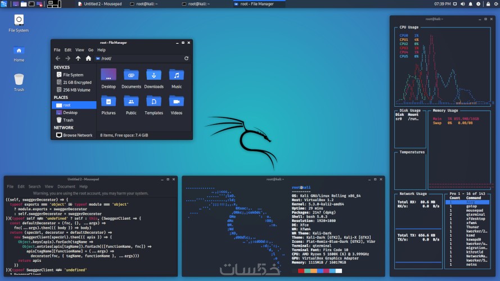Open View menu in File Manager
The image size is (500, 281).
pos(80,49)
